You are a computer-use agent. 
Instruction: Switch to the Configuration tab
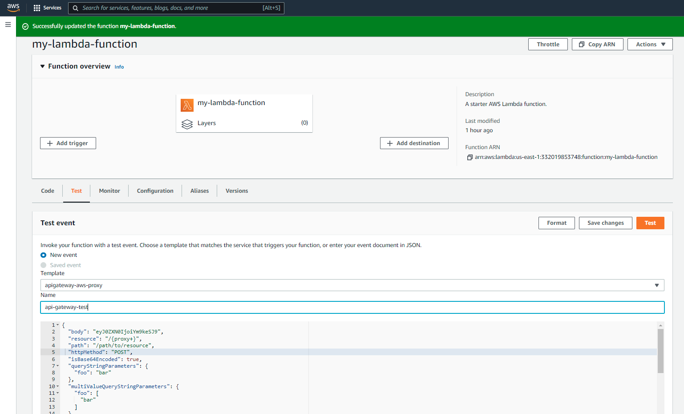click(155, 191)
